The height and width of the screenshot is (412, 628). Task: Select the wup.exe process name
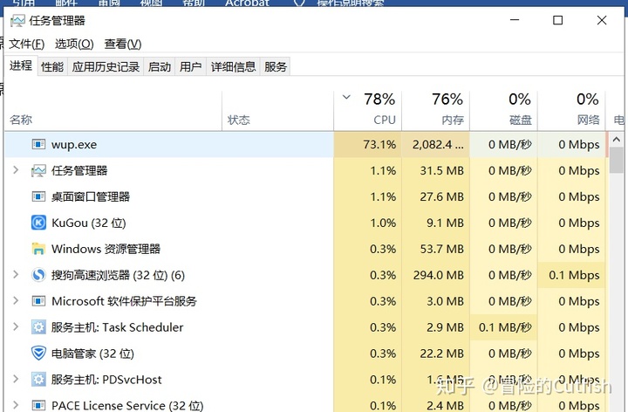coord(74,144)
